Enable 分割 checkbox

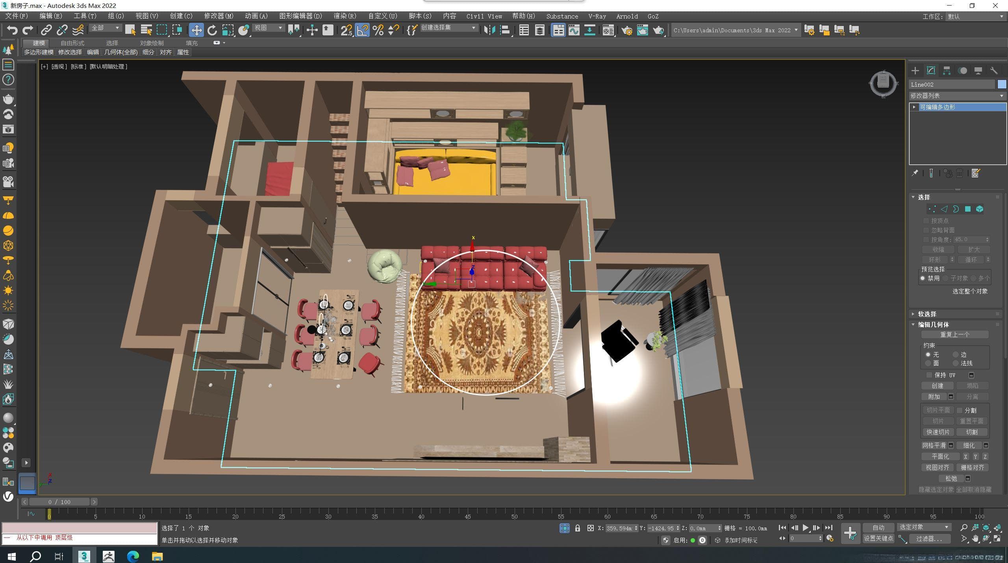coord(960,410)
